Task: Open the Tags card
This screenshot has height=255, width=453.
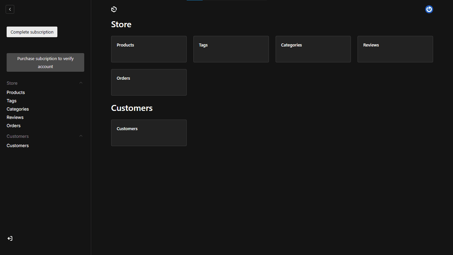Action: [x=231, y=49]
